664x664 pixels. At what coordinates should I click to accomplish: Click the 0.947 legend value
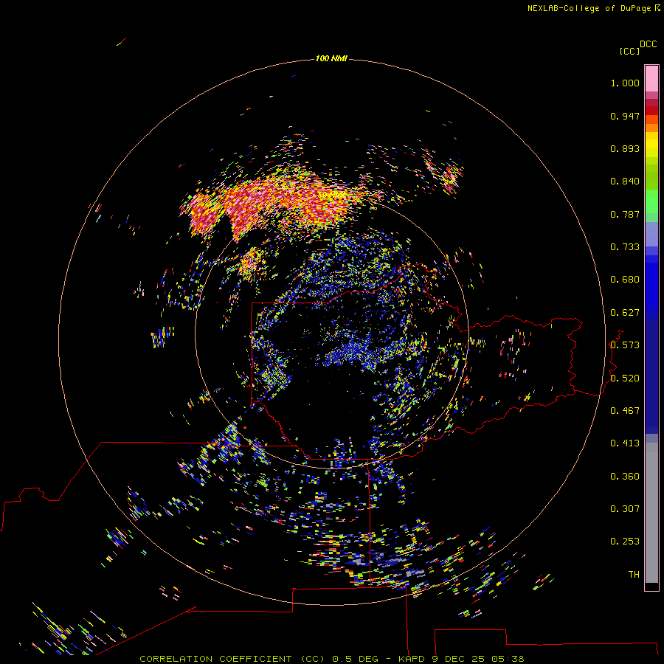625,116
